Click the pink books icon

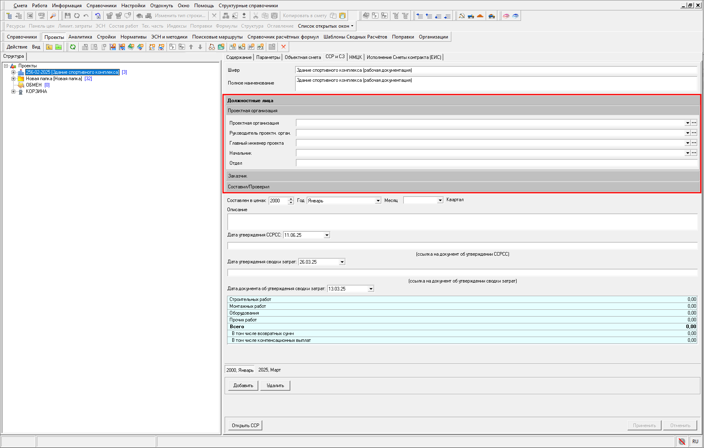(506, 16)
